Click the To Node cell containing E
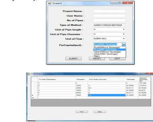 56,93
